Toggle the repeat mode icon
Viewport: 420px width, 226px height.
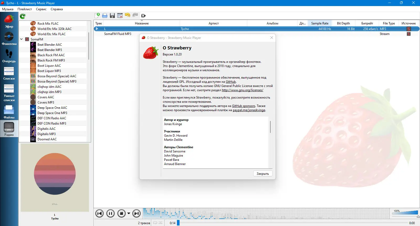155,223
